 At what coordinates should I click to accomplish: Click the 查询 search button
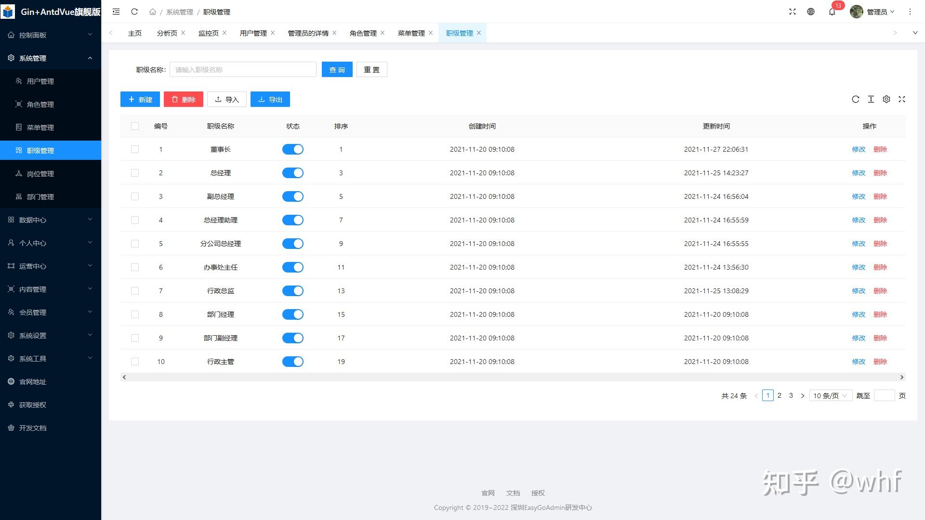(337, 69)
